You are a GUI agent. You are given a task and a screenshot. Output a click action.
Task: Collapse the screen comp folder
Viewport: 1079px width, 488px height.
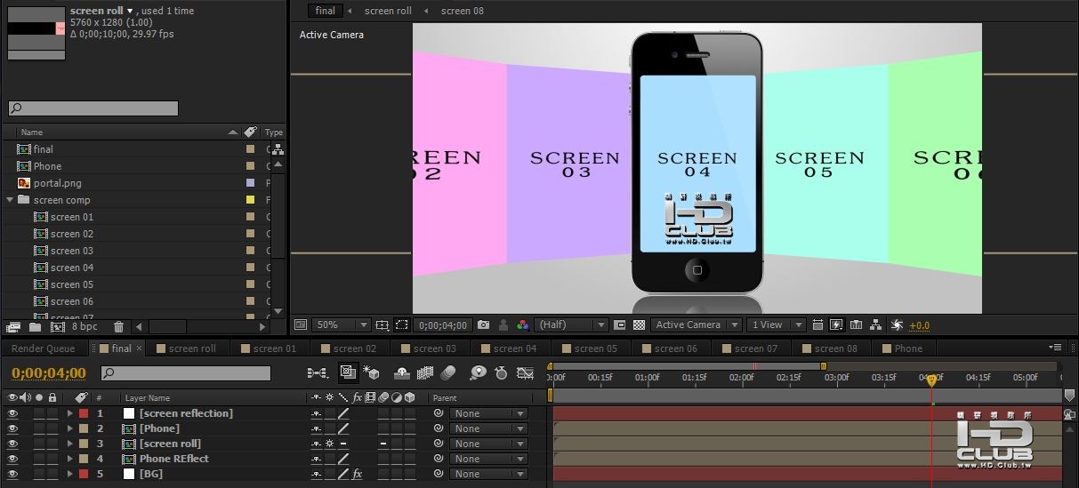pos(10,200)
